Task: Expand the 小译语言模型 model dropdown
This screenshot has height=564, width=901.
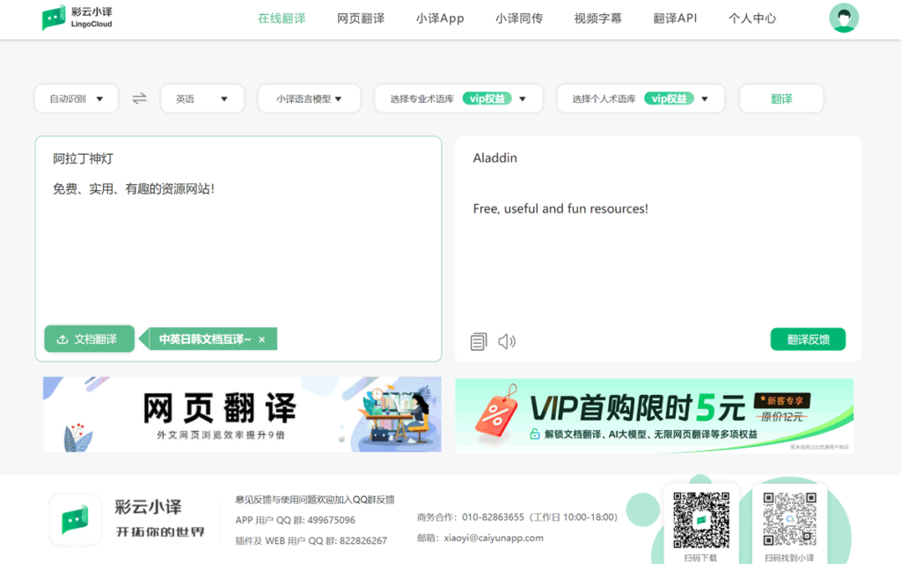Action: point(309,99)
